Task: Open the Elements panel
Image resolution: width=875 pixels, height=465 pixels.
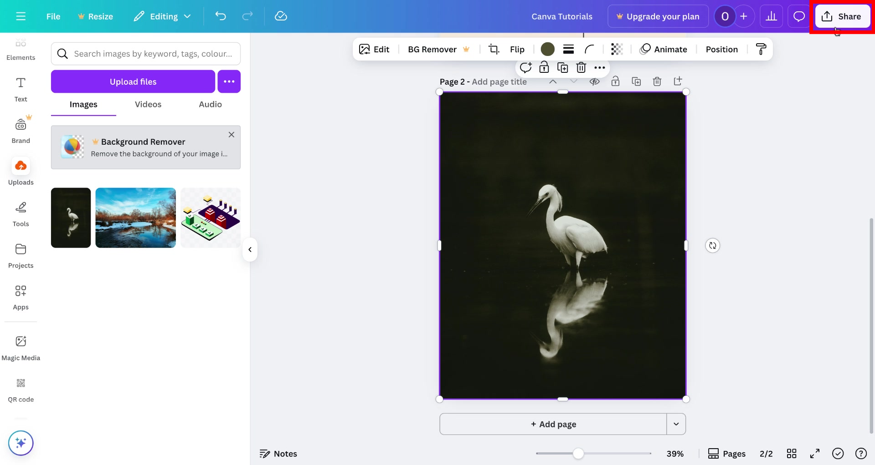Action: 21,49
